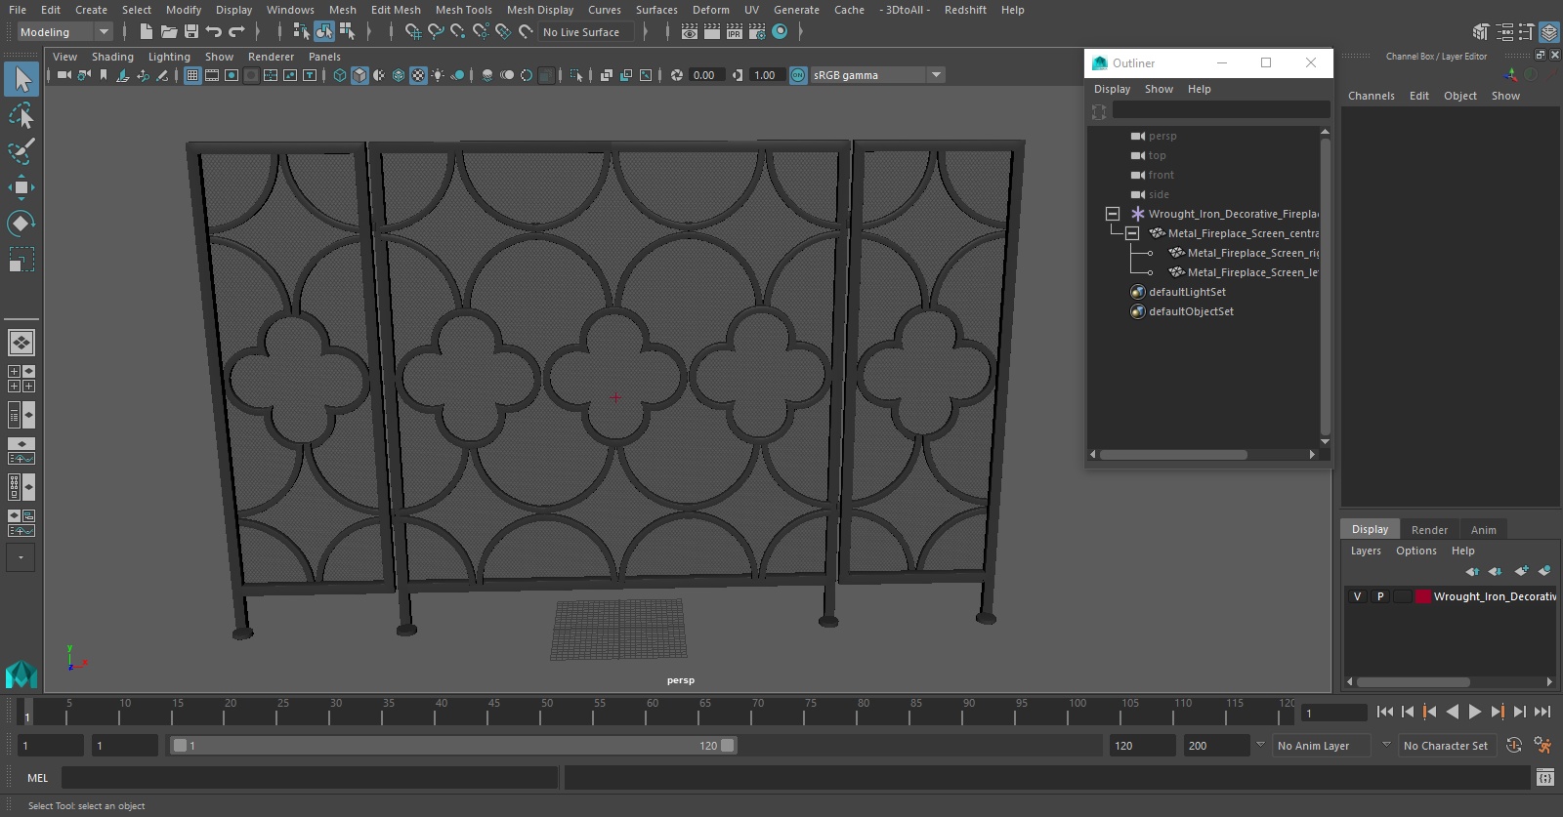Pick the Paint selection tool
1563x817 pixels.
21,151
